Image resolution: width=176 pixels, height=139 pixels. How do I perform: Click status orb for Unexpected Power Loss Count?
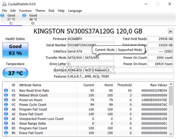(x=6, y=119)
